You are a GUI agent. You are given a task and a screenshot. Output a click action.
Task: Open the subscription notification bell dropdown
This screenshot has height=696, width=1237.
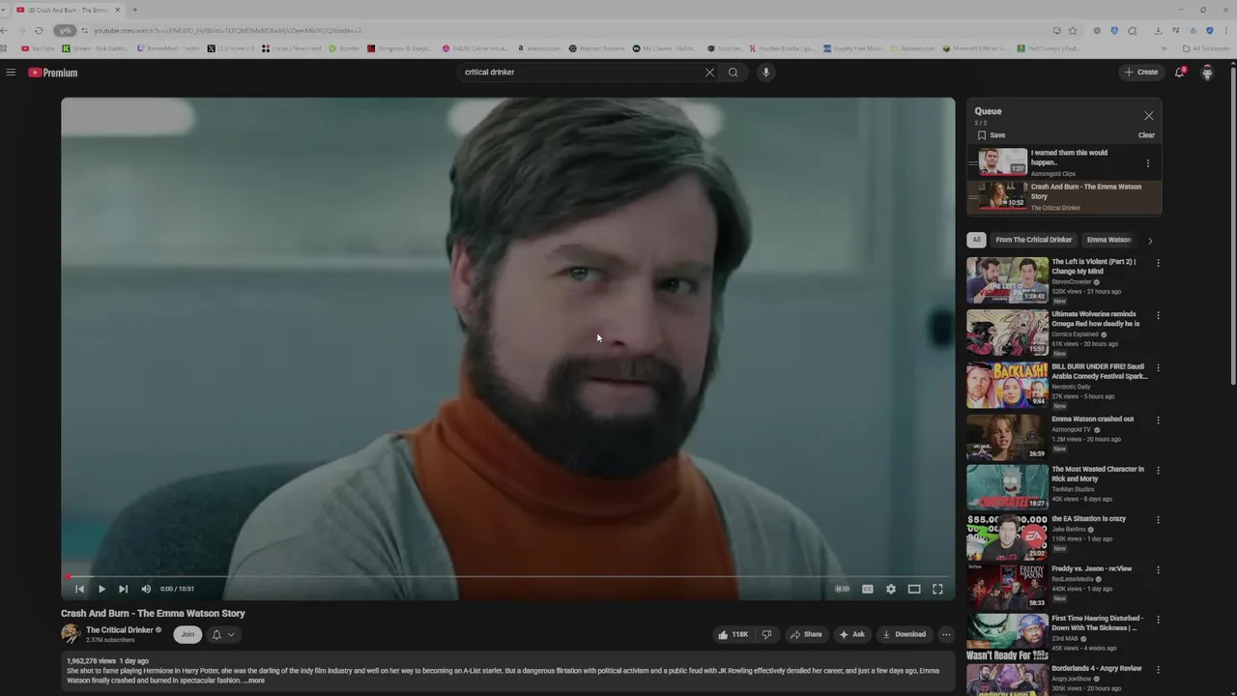pyautogui.click(x=223, y=634)
